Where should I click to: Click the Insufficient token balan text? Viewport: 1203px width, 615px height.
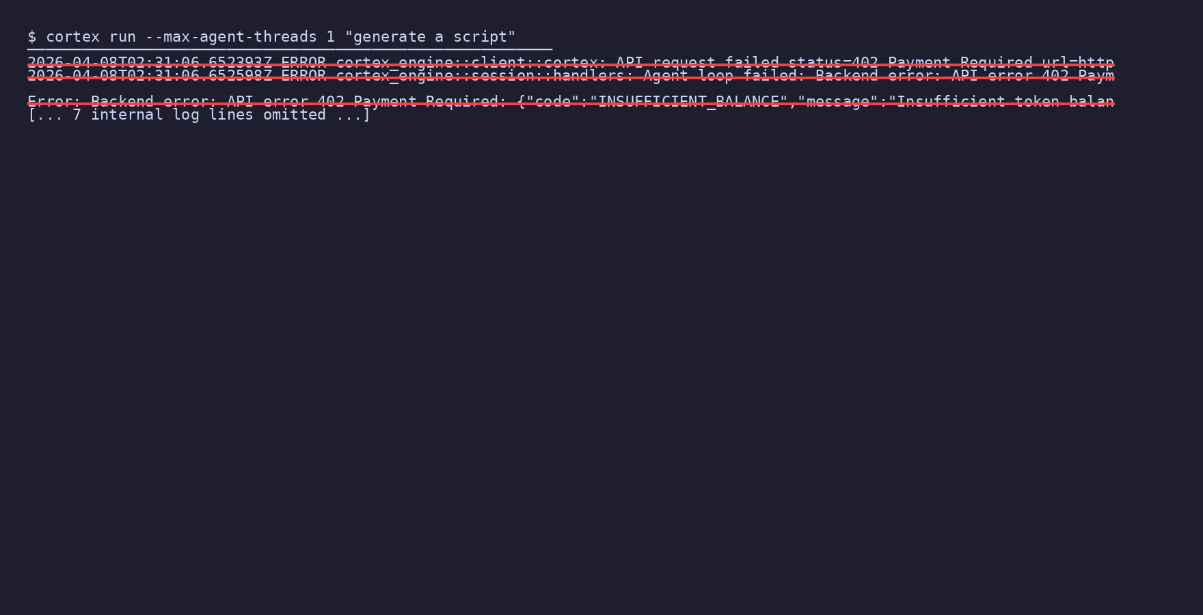tap(1005, 101)
